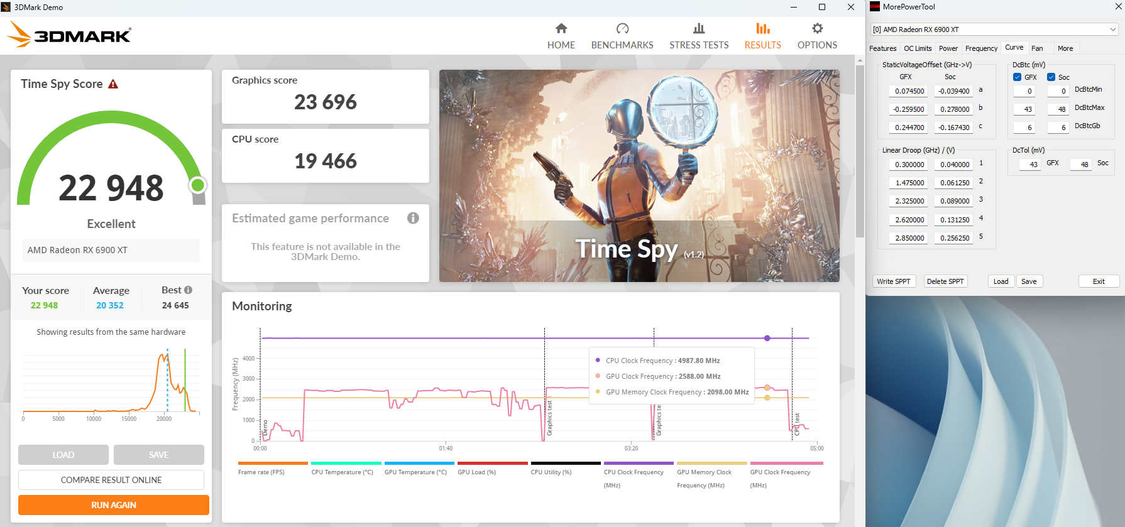Click Linear Droop row 3 voltage field
This screenshot has width=1125, height=527.
[x=953, y=201]
